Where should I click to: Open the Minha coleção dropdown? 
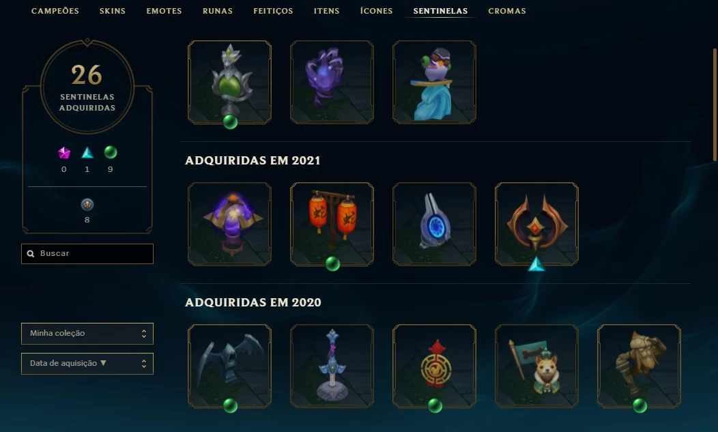click(x=87, y=334)
